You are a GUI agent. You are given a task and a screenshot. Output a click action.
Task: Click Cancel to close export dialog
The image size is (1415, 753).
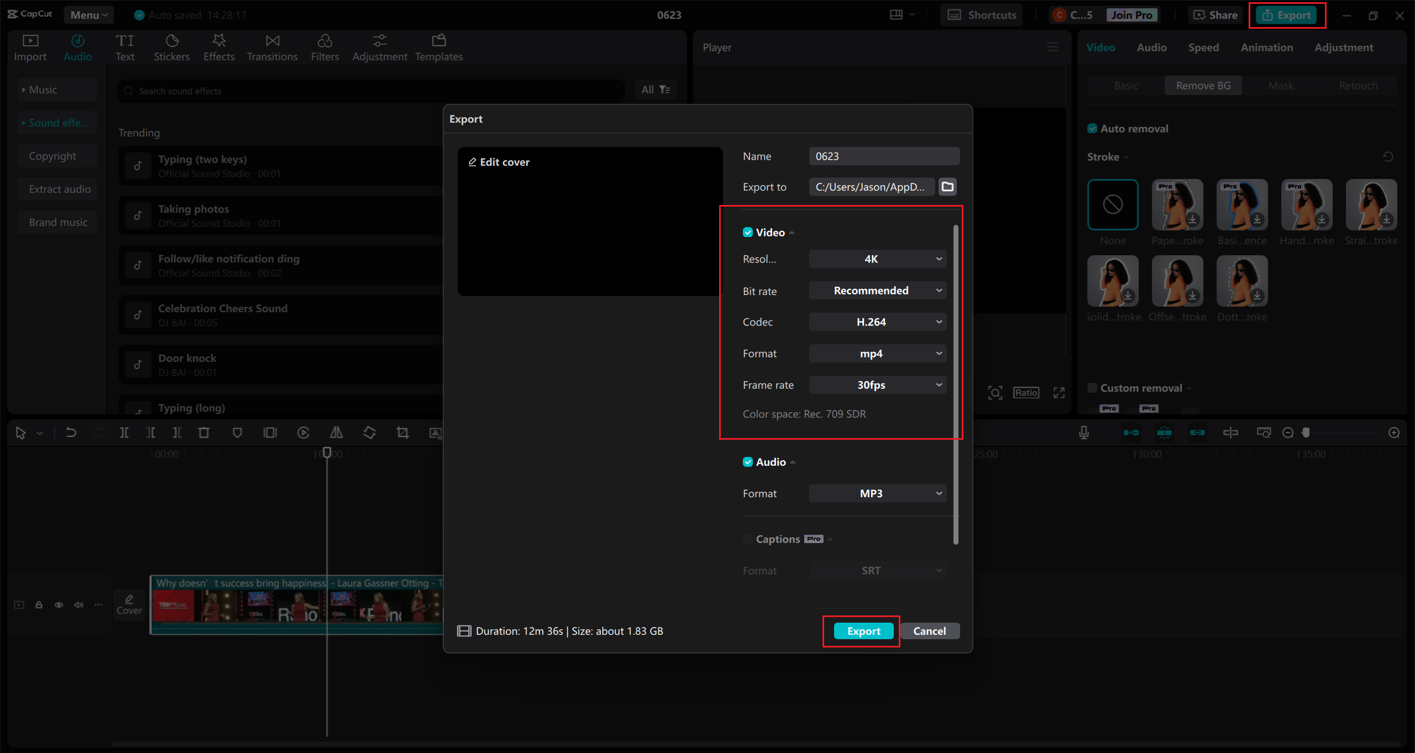point(929,631)
